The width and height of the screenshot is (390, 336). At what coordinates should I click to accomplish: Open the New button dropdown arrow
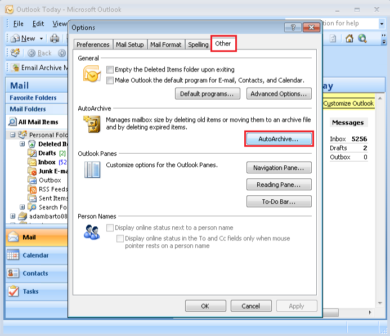pos(42,38)
